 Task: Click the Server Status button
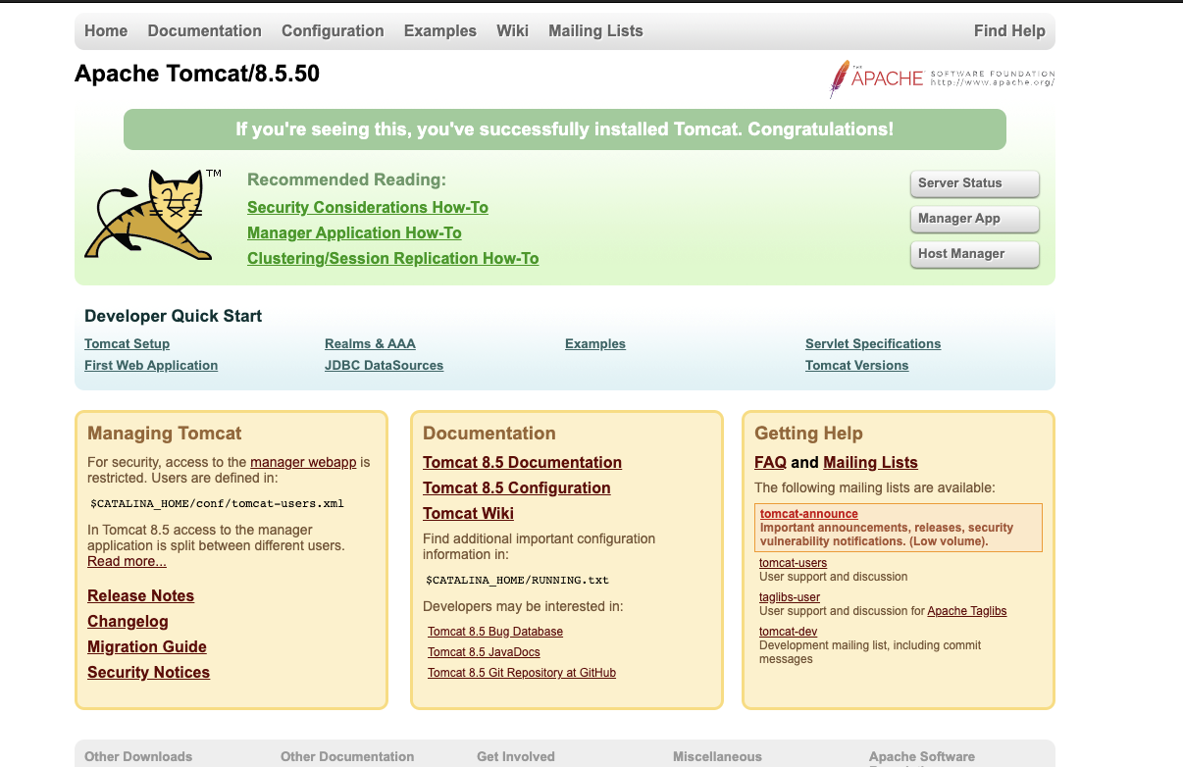[x=974, y=183]
